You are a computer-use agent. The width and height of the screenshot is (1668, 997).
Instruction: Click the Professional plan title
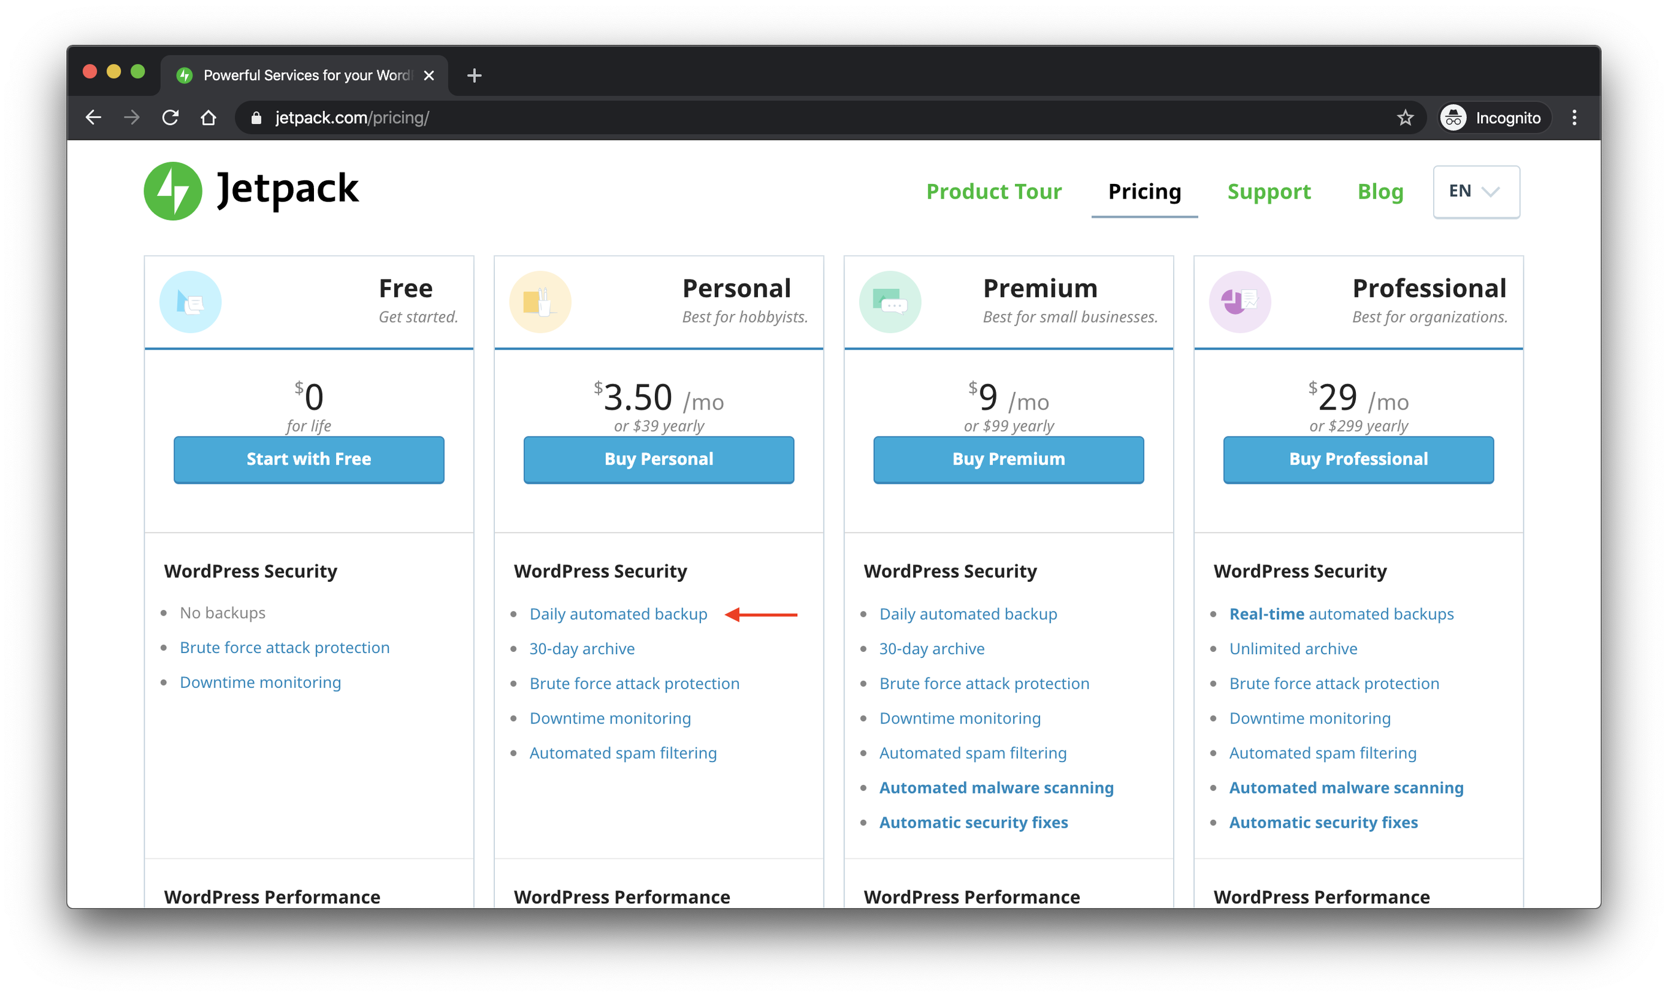[x=1429, y=288]
